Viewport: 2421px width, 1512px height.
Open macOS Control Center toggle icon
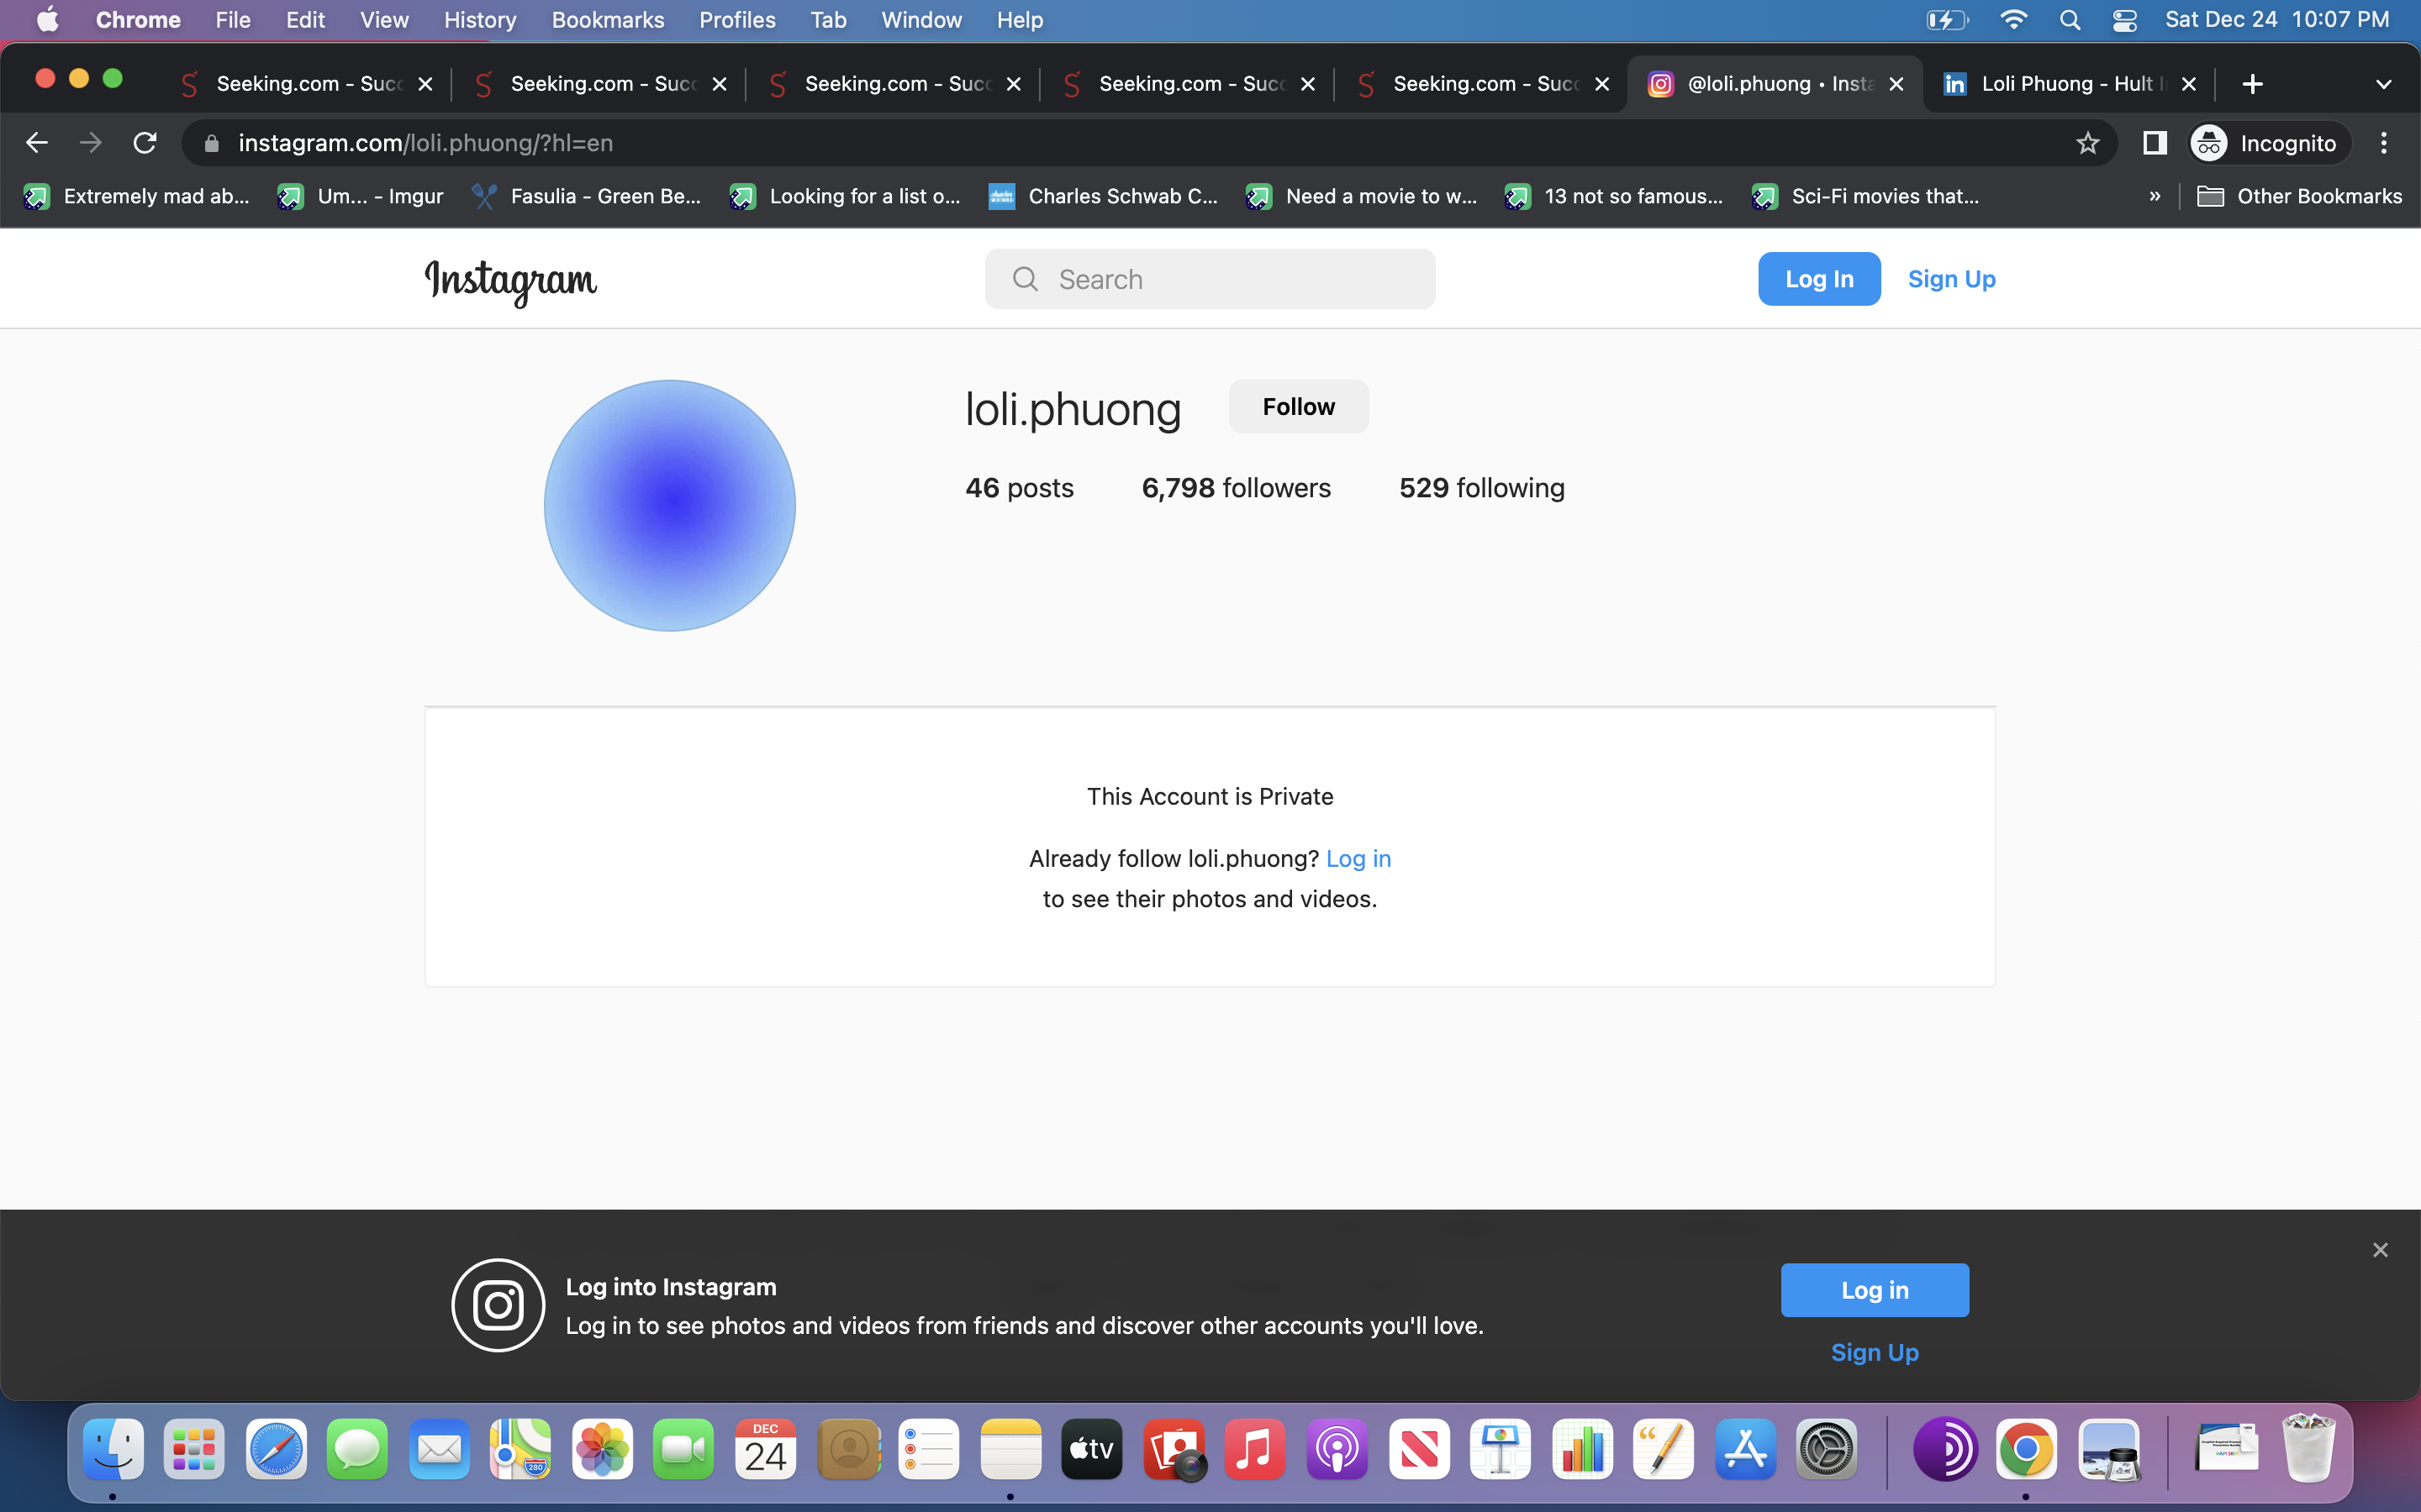(2125, 20)
